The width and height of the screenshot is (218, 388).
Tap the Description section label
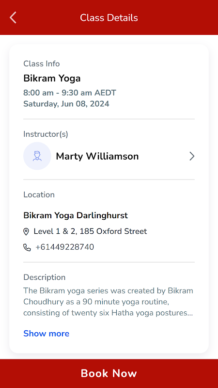coord(45,277)
